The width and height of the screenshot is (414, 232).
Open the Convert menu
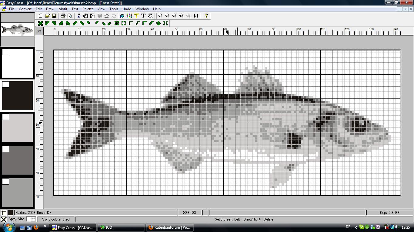pyautogui.click(x=25, y=9)
